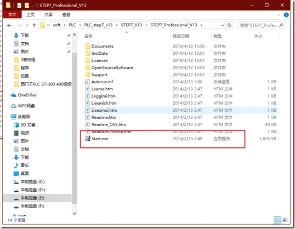
Task: Select Start.exe file name
Action: point(100,139)
